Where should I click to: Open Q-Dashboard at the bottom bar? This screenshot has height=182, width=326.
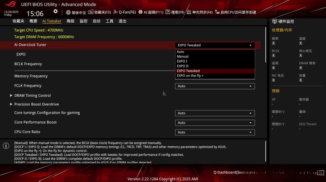pos(265,172)
